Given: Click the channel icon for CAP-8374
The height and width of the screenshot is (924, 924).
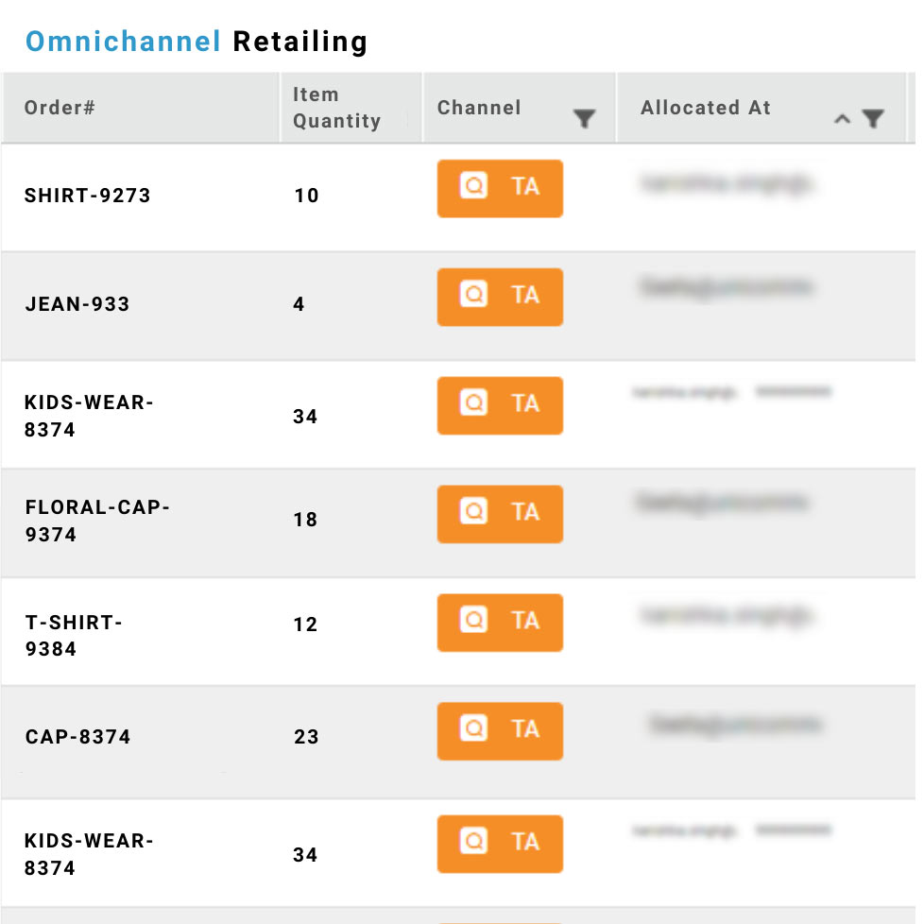Looking at the screenshot, I should (x=473, y=728).
